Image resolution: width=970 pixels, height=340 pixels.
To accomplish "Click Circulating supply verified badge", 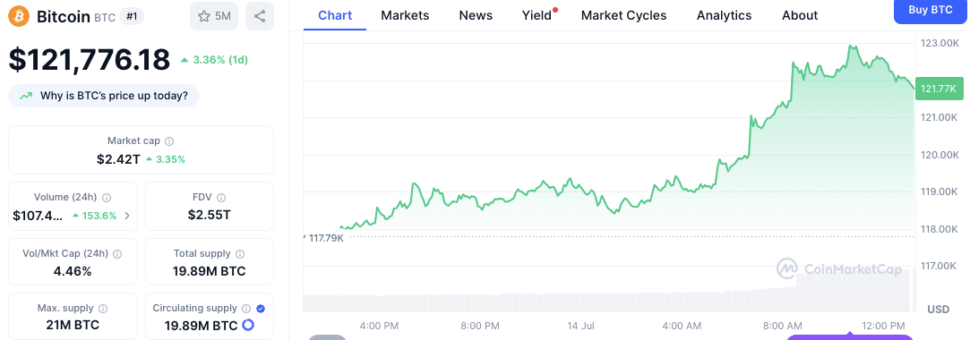I will tap(261, 308).
